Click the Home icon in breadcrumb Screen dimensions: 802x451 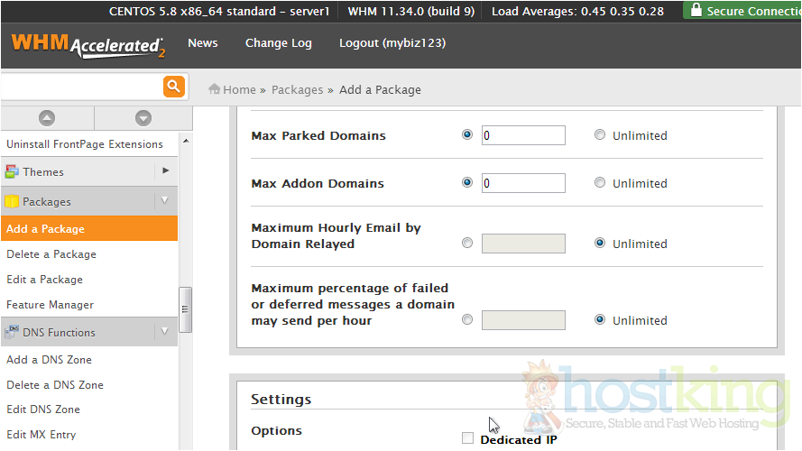(215, 89)
